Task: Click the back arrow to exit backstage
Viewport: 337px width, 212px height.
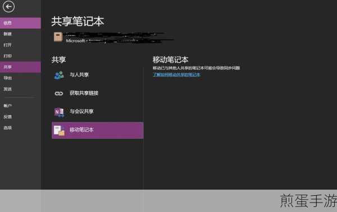Action: [x=8, y=7]
